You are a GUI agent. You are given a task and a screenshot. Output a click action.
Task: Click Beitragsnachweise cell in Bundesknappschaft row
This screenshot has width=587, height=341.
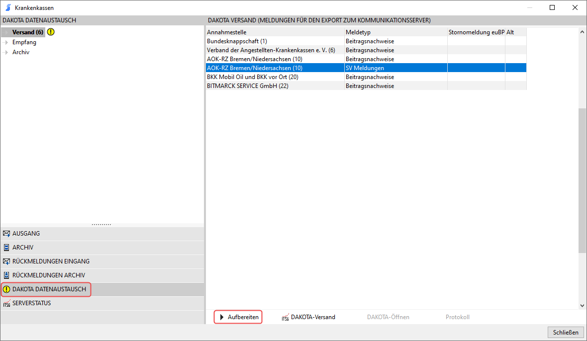click(395, 41)
